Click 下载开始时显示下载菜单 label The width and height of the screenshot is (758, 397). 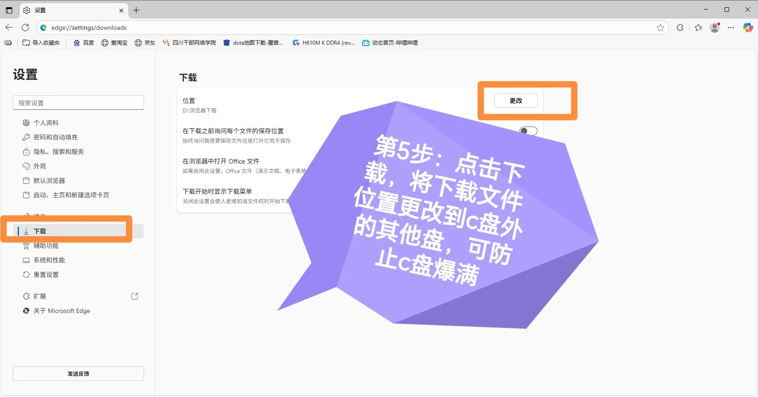(217, 191)
